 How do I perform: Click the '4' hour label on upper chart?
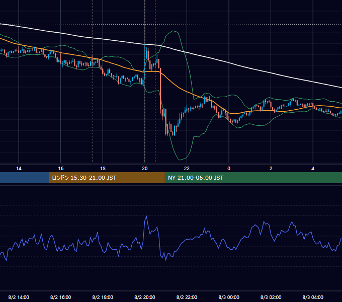pos(313,168)
